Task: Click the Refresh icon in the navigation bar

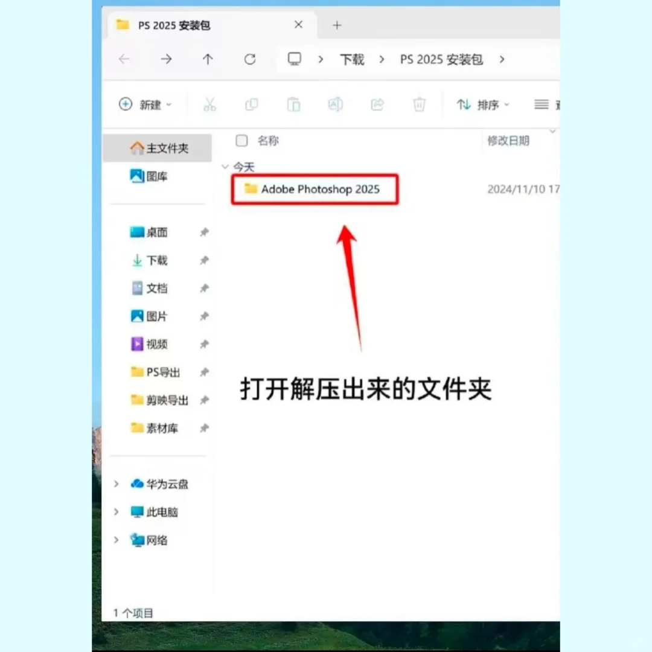Action: [x=249, y=59]
